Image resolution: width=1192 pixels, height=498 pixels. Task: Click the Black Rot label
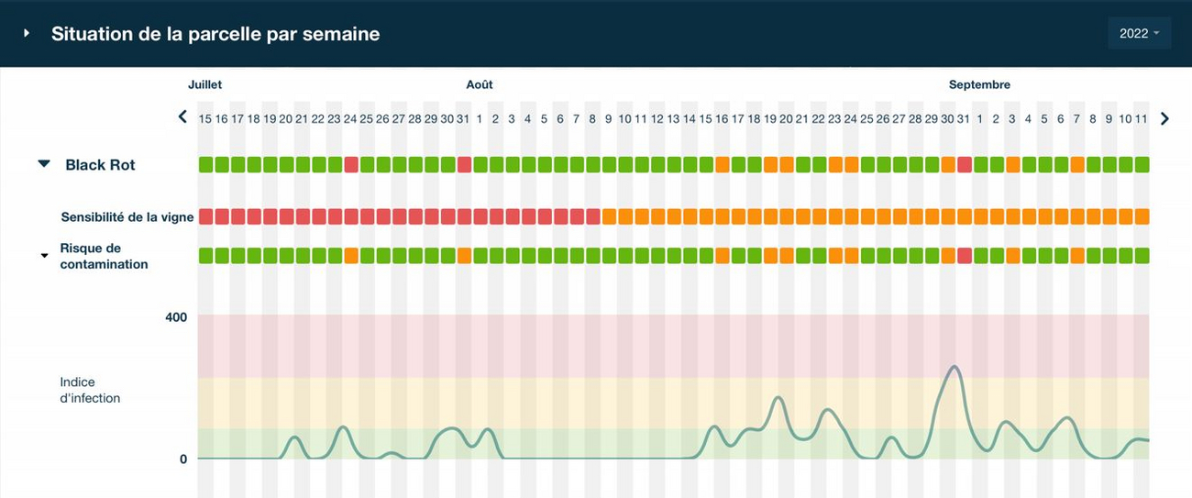pos(100,165)
